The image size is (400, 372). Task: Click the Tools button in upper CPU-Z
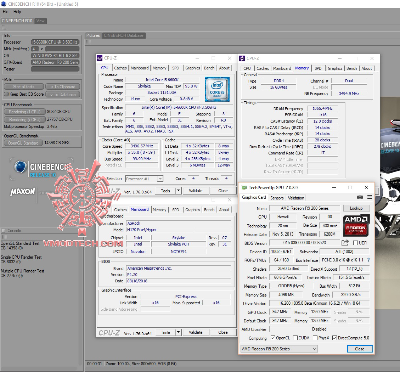coord(165,191)
